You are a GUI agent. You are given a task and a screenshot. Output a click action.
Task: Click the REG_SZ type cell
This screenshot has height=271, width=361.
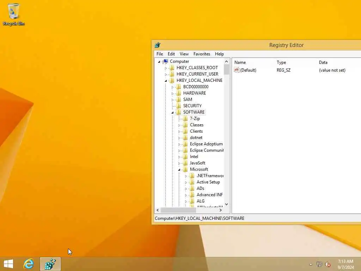tap(284, 70)
